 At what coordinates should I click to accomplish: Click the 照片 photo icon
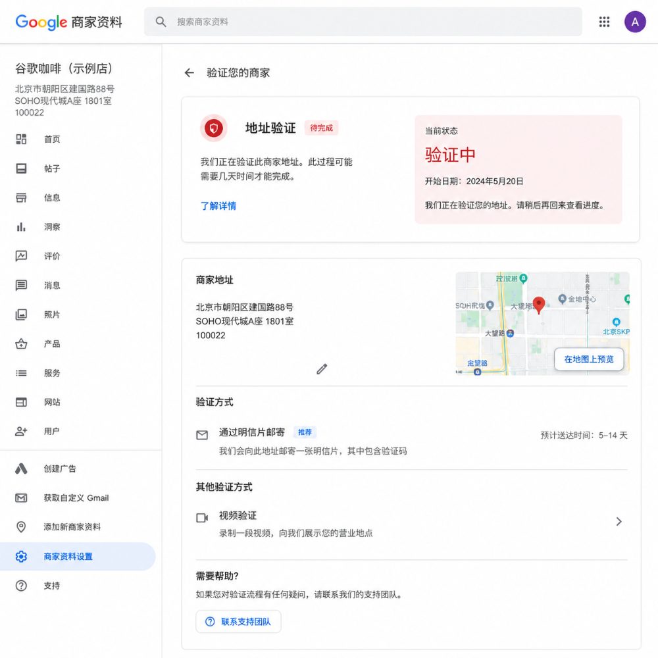21,315
